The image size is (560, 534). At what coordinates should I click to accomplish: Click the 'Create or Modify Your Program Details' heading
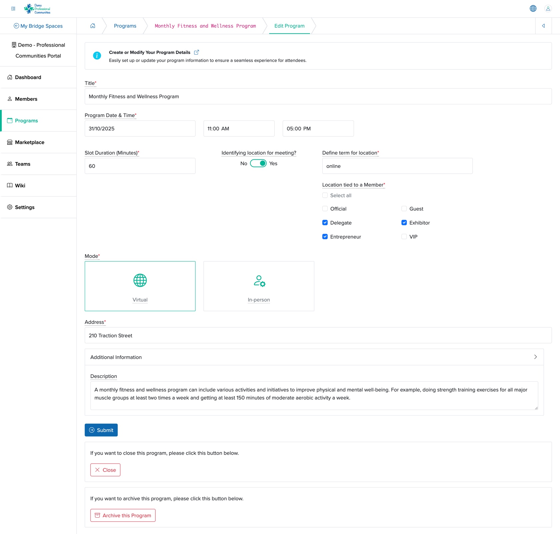(x=150, y=52)
